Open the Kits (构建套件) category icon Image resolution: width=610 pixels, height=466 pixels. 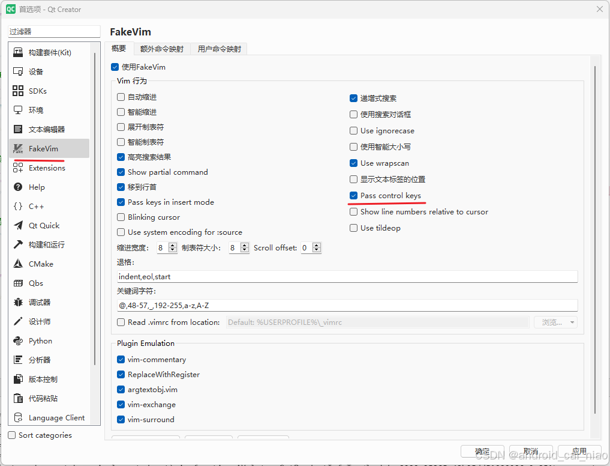tap(18, 52)
